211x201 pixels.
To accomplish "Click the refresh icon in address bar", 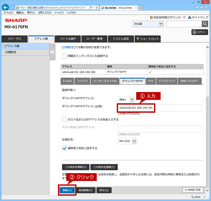I will (97, 8).
